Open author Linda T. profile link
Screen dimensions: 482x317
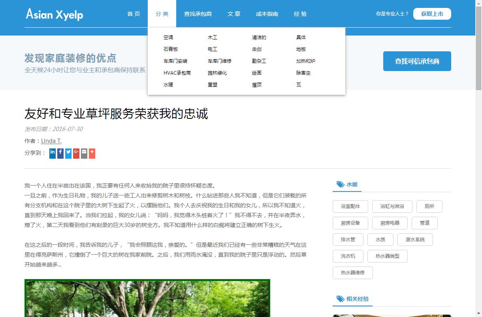tap(51, 141)
